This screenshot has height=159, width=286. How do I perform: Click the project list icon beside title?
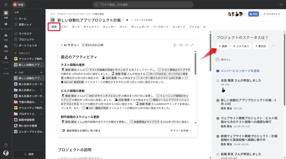pyautogui.click(x=53, y=20)
